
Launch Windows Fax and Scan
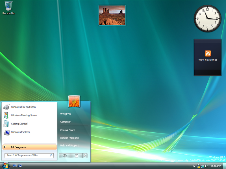click(23, 107)
